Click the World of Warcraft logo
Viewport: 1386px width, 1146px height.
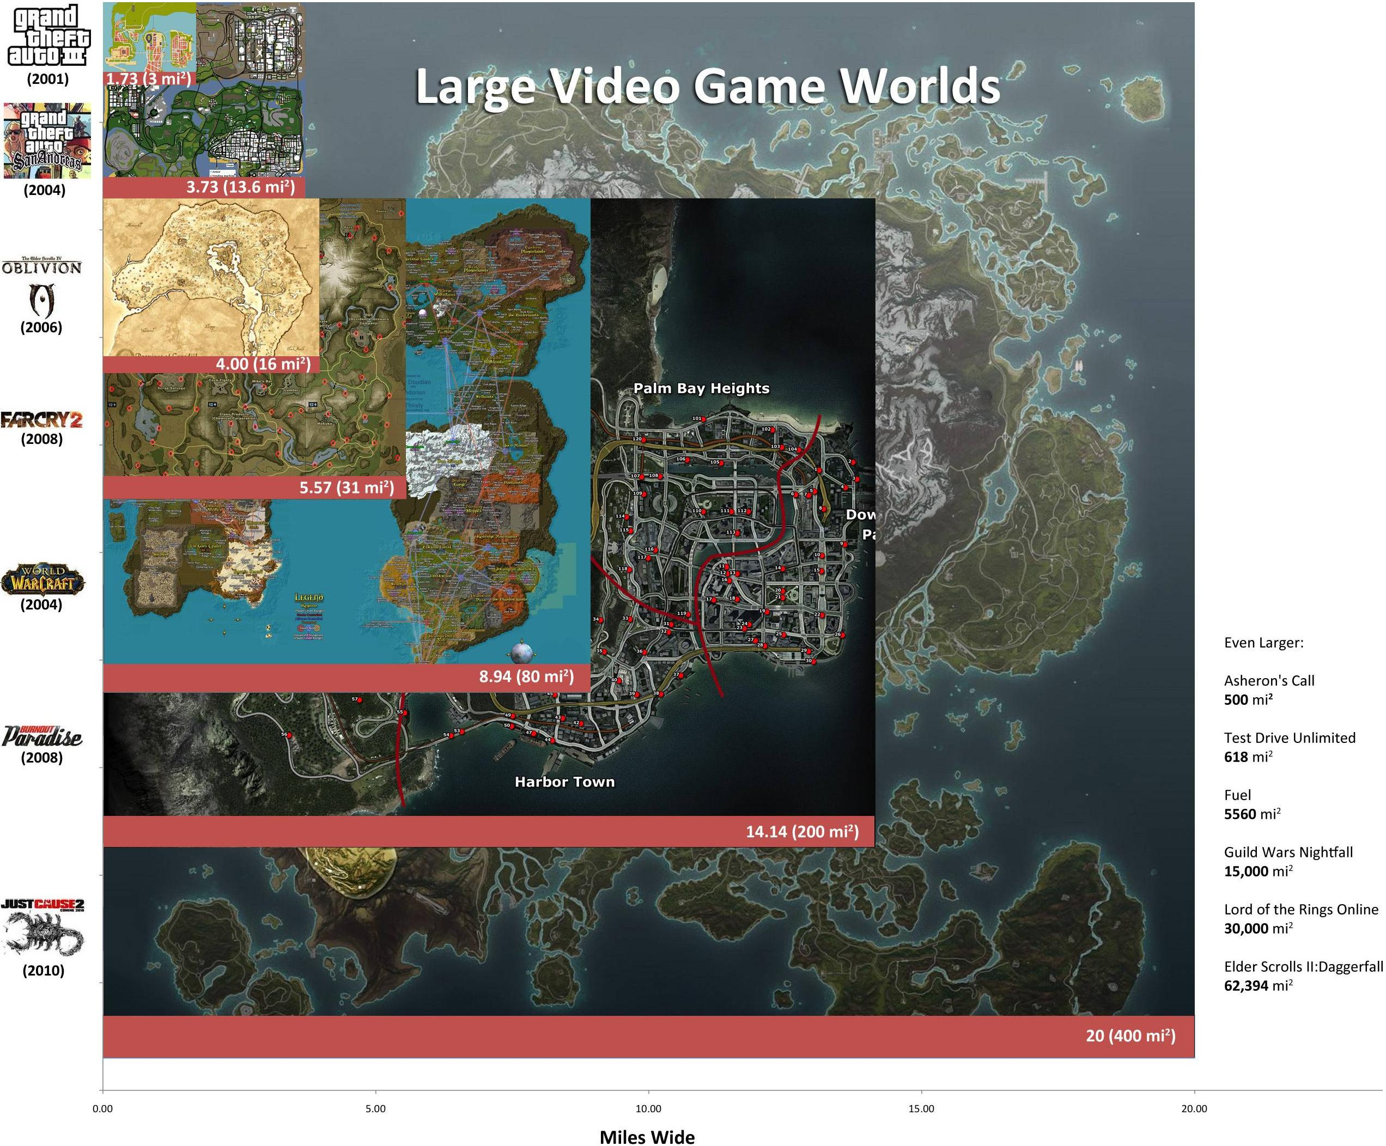coord(42,581)
